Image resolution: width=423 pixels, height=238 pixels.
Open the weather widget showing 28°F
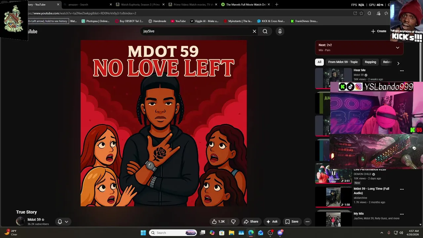(x=11, y=233)
